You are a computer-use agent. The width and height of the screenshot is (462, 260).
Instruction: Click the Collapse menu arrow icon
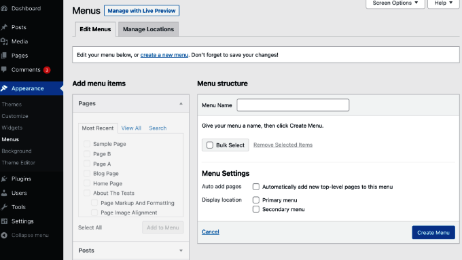[4, 236]
